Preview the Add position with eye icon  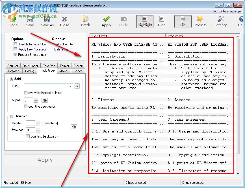(45, 100)
